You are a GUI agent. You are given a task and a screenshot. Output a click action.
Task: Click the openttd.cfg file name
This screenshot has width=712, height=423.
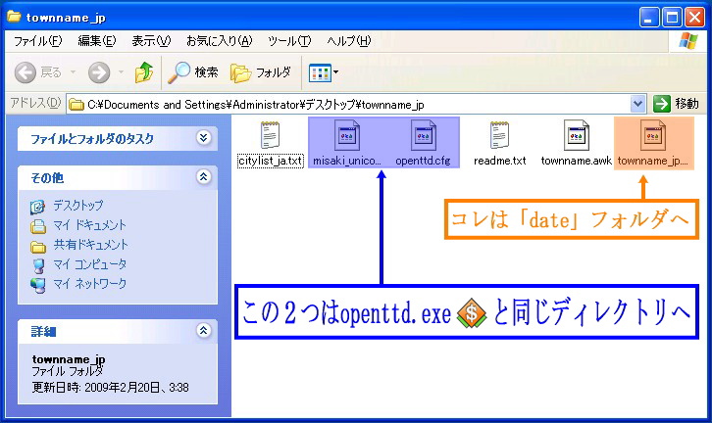point(423,161)
